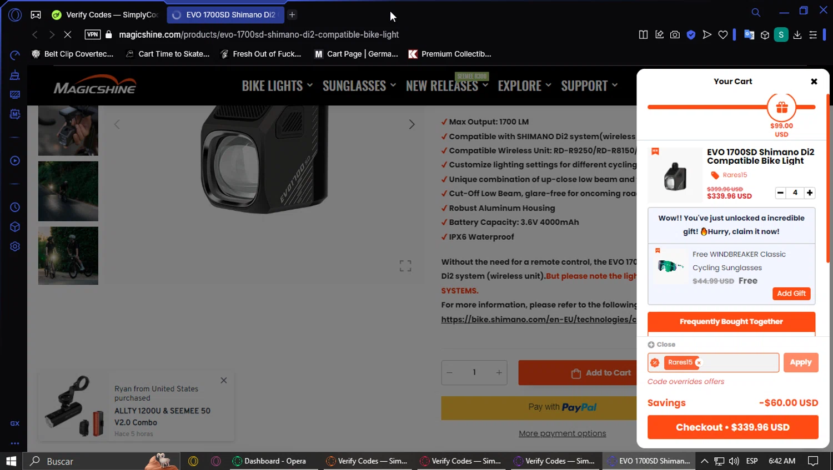This screenshot has width=833, height=470.
Task: Open More payment options link
Action: [562, 433]
